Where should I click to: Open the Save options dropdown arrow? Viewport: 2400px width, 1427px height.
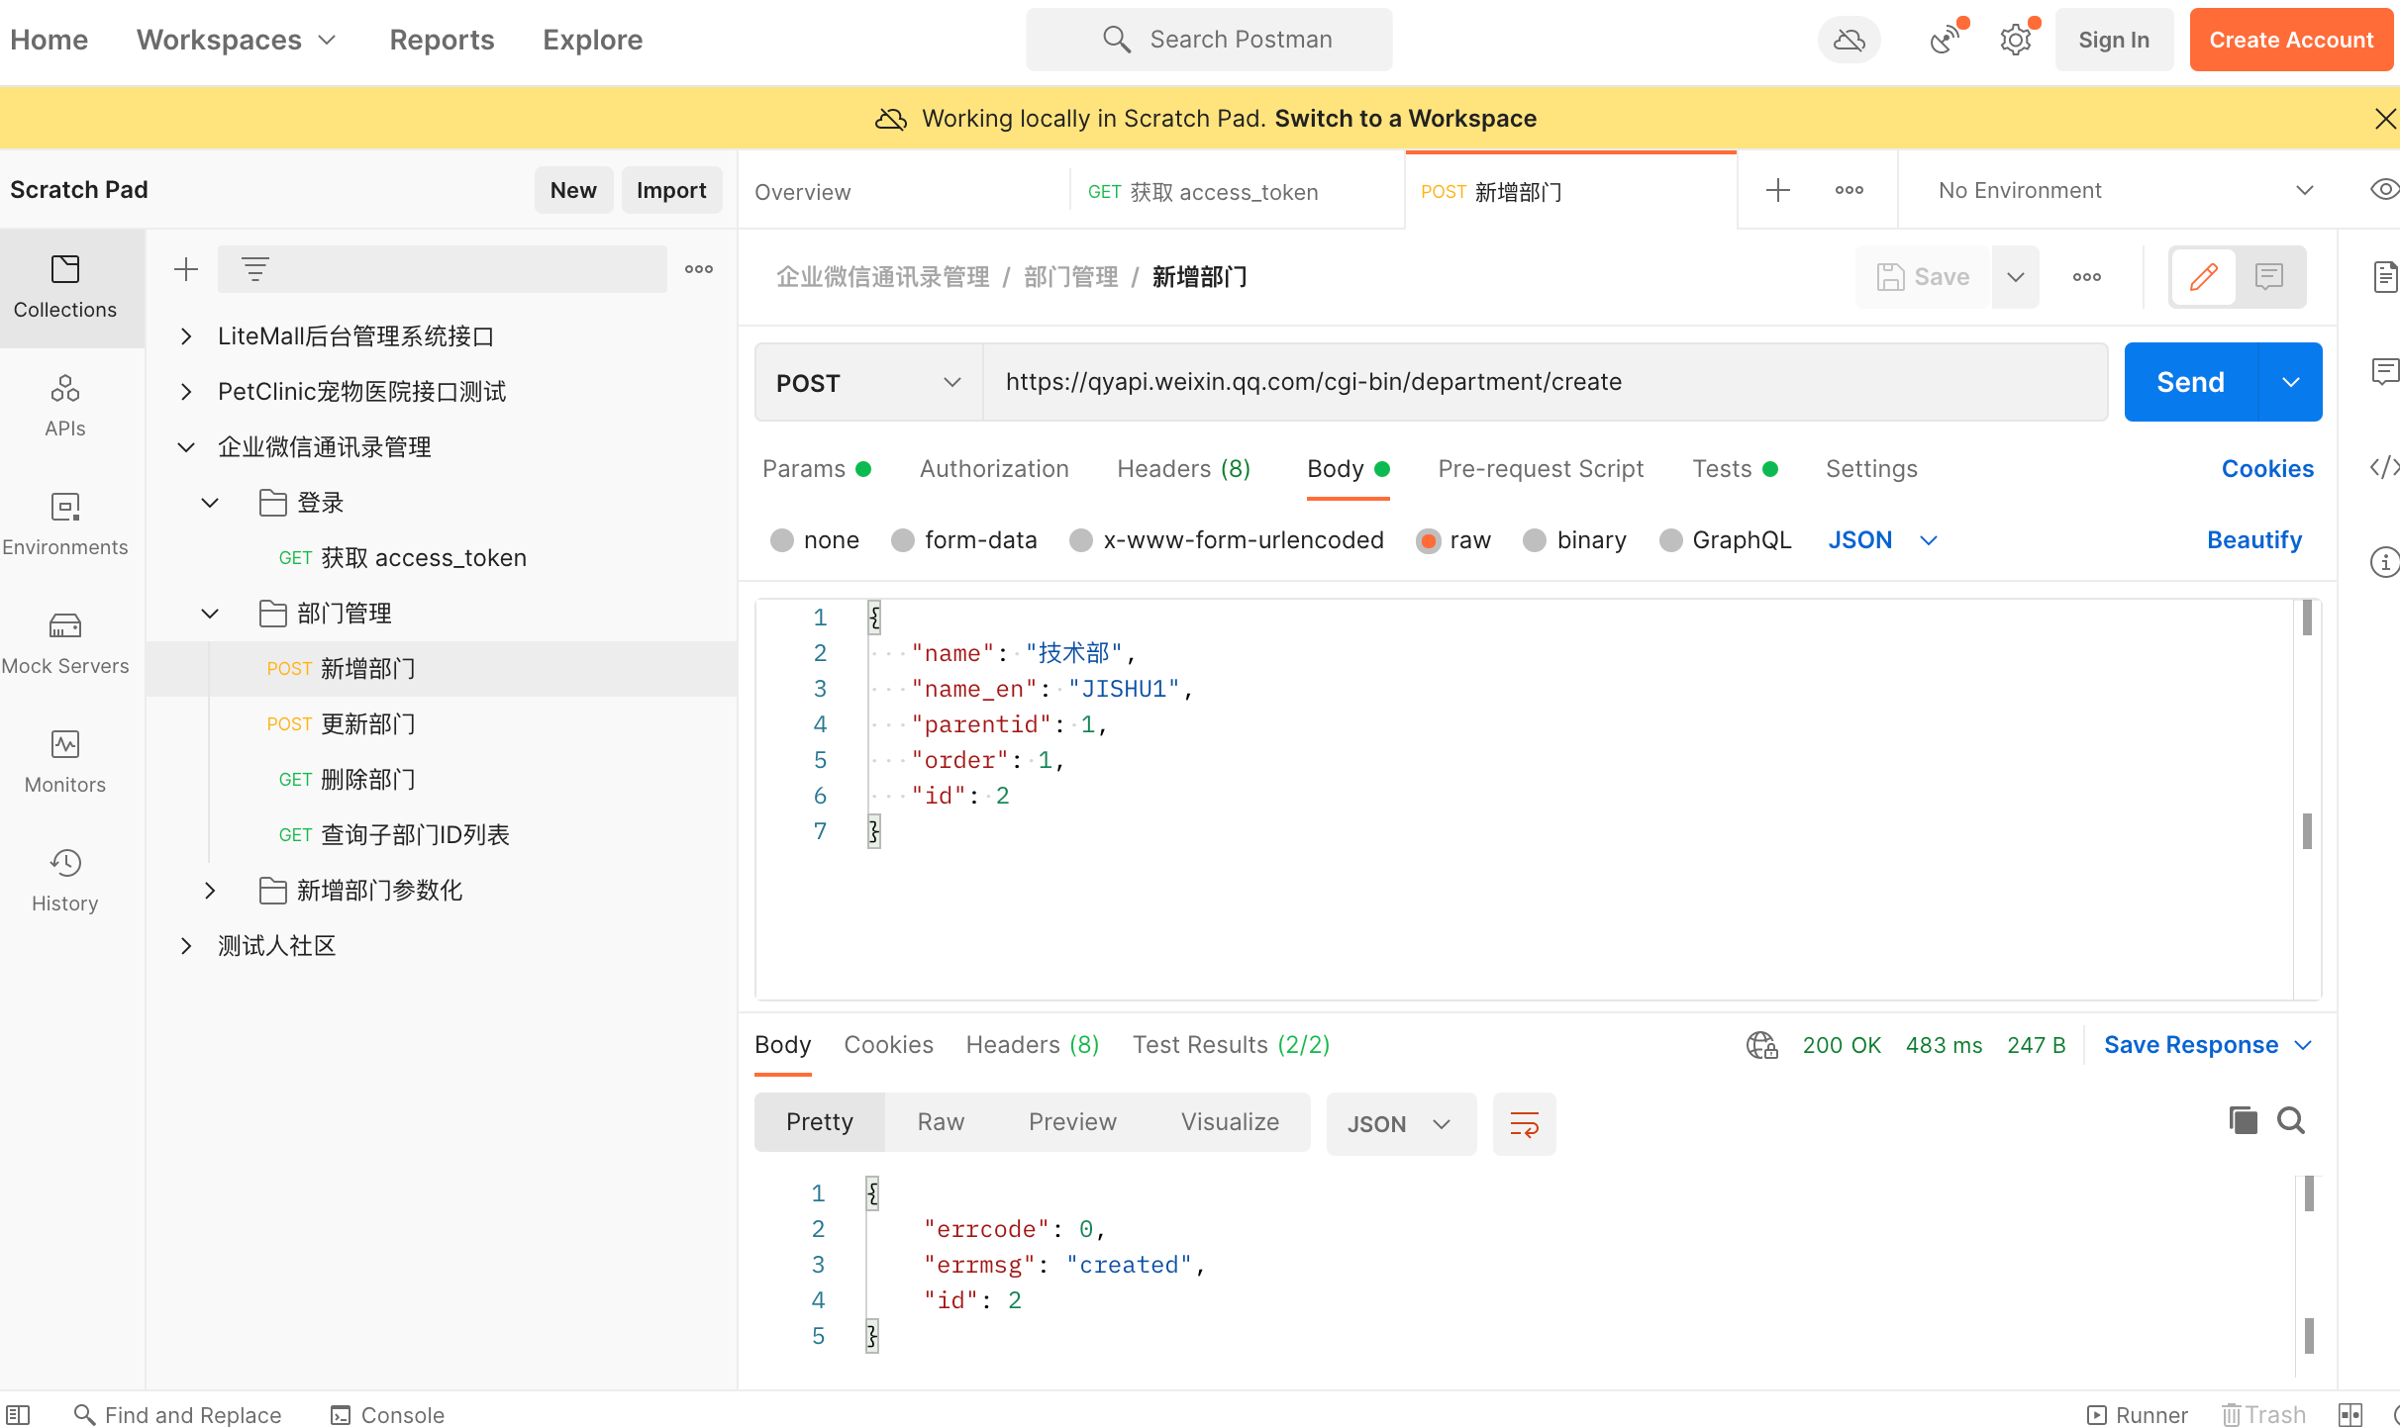point(2016,277)
